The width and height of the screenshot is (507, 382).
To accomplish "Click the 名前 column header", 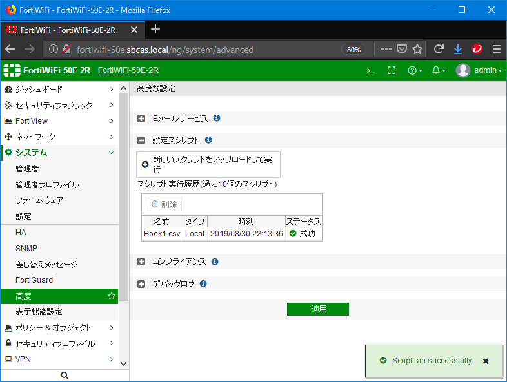I will 162,222.
